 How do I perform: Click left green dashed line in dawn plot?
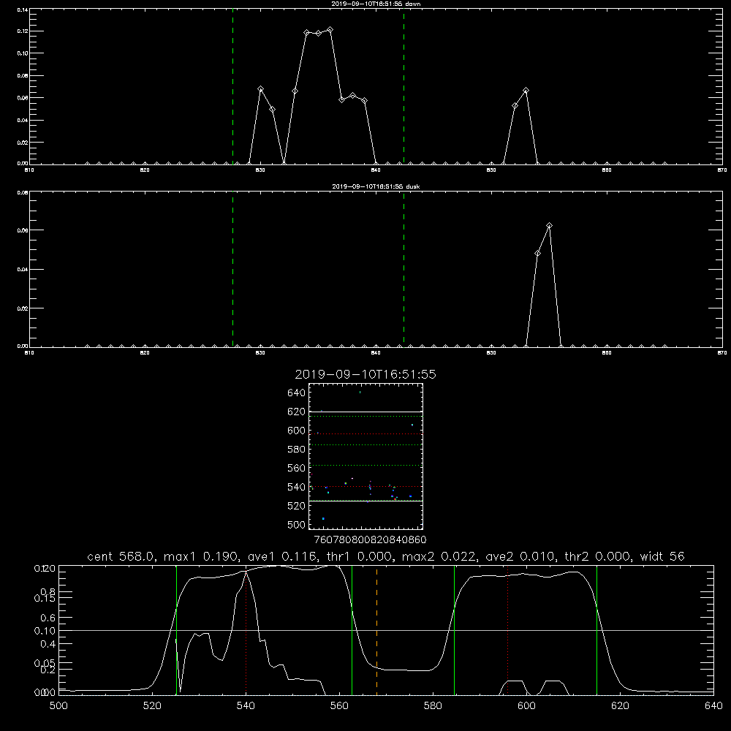coord(232,86)
